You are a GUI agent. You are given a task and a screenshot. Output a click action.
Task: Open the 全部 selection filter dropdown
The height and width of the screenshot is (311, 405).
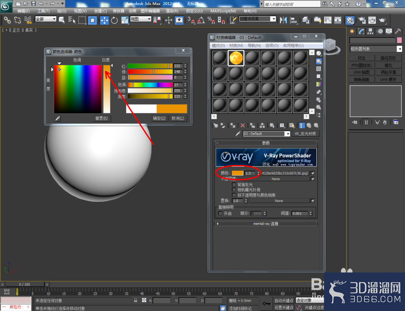(46, 19)
